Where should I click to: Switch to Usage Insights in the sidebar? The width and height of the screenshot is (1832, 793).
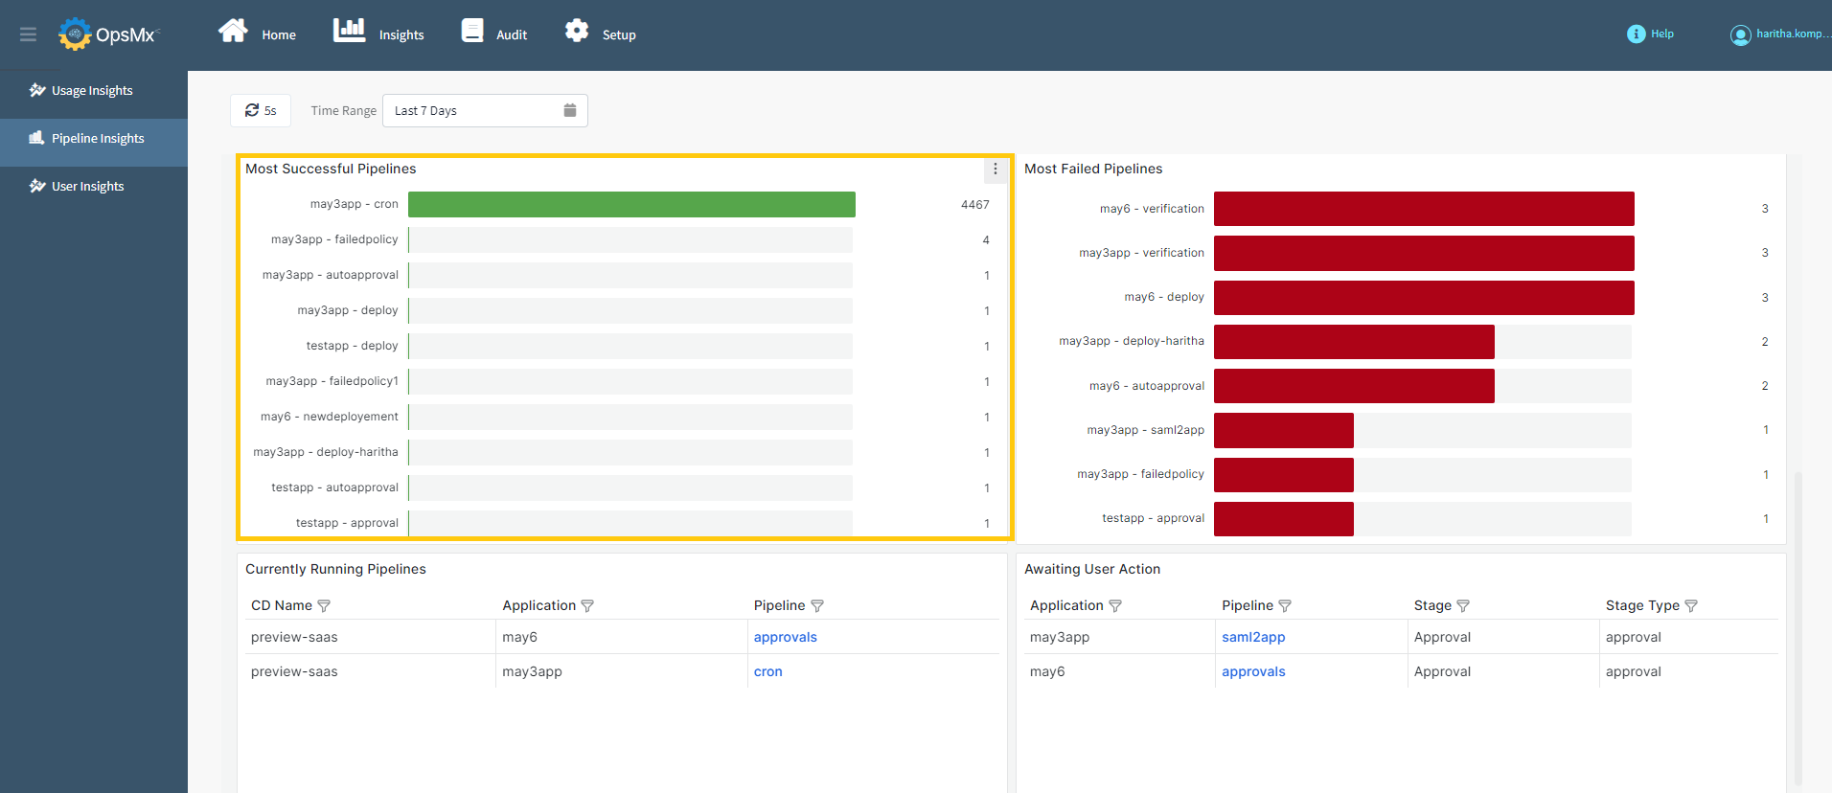[x=92, y=91]
